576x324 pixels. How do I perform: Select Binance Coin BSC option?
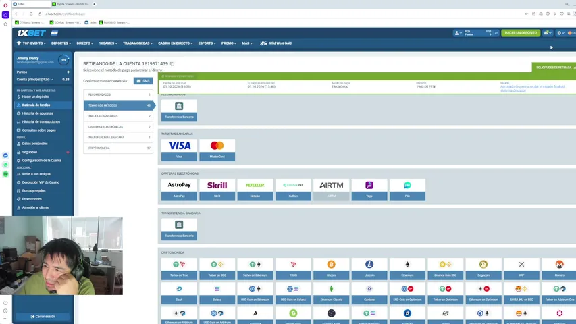pos(445,269)
